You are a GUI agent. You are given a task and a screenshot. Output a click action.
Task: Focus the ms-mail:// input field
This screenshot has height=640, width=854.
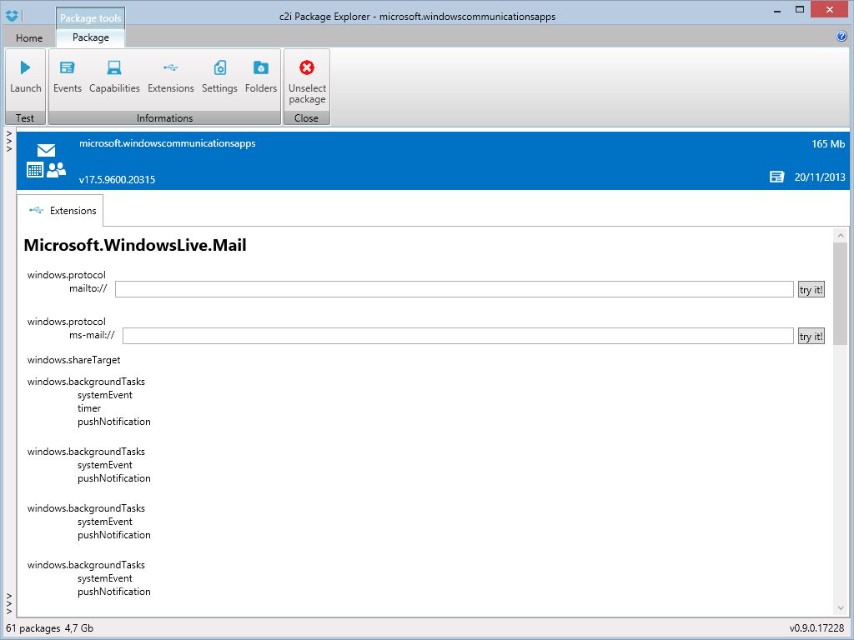[458, 336]
